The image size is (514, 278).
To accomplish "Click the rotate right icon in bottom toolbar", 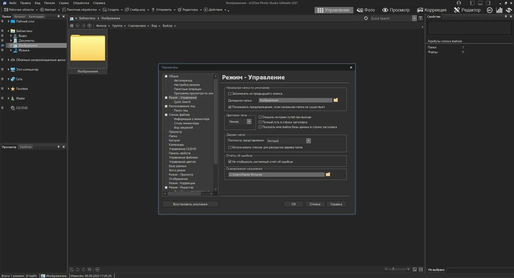I will click(84, 269).
